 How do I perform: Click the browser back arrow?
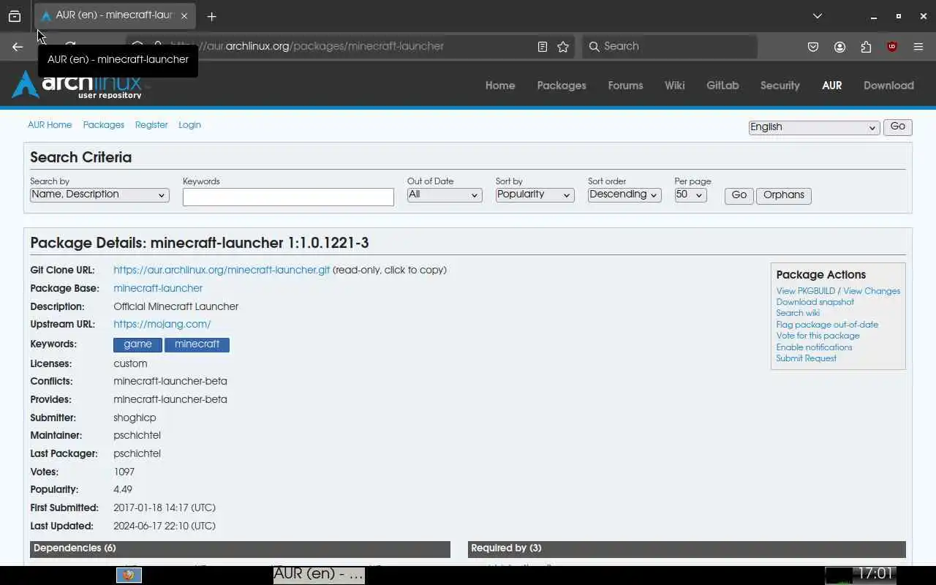18,47
